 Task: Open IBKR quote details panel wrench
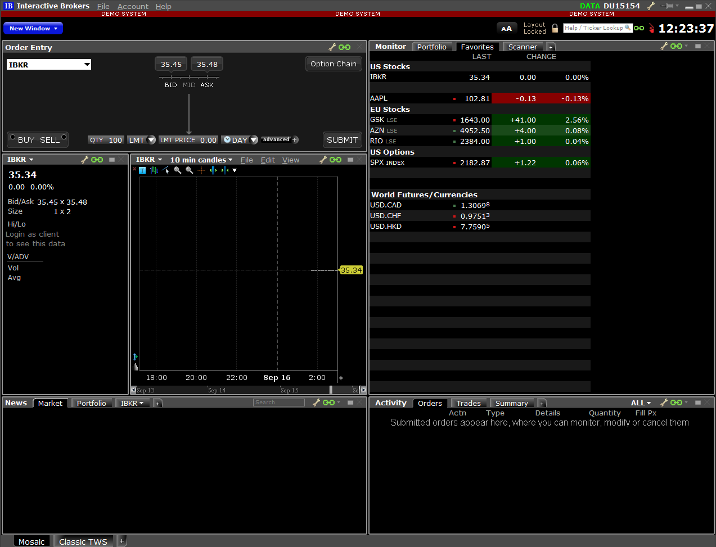[x=85, y=160]
